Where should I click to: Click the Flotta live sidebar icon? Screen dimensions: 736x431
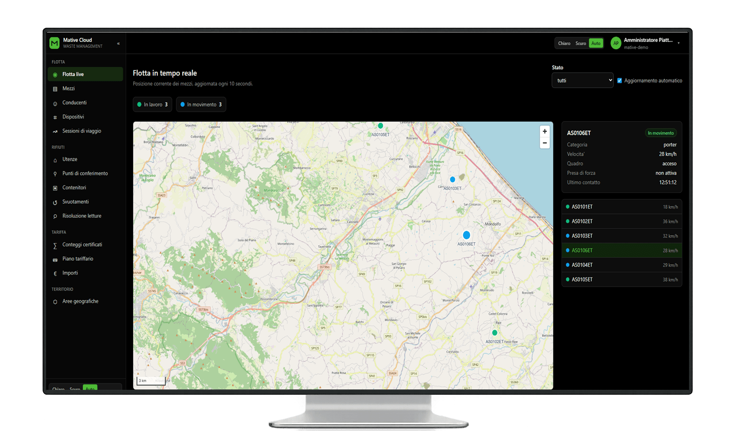[x=55, y=75]
